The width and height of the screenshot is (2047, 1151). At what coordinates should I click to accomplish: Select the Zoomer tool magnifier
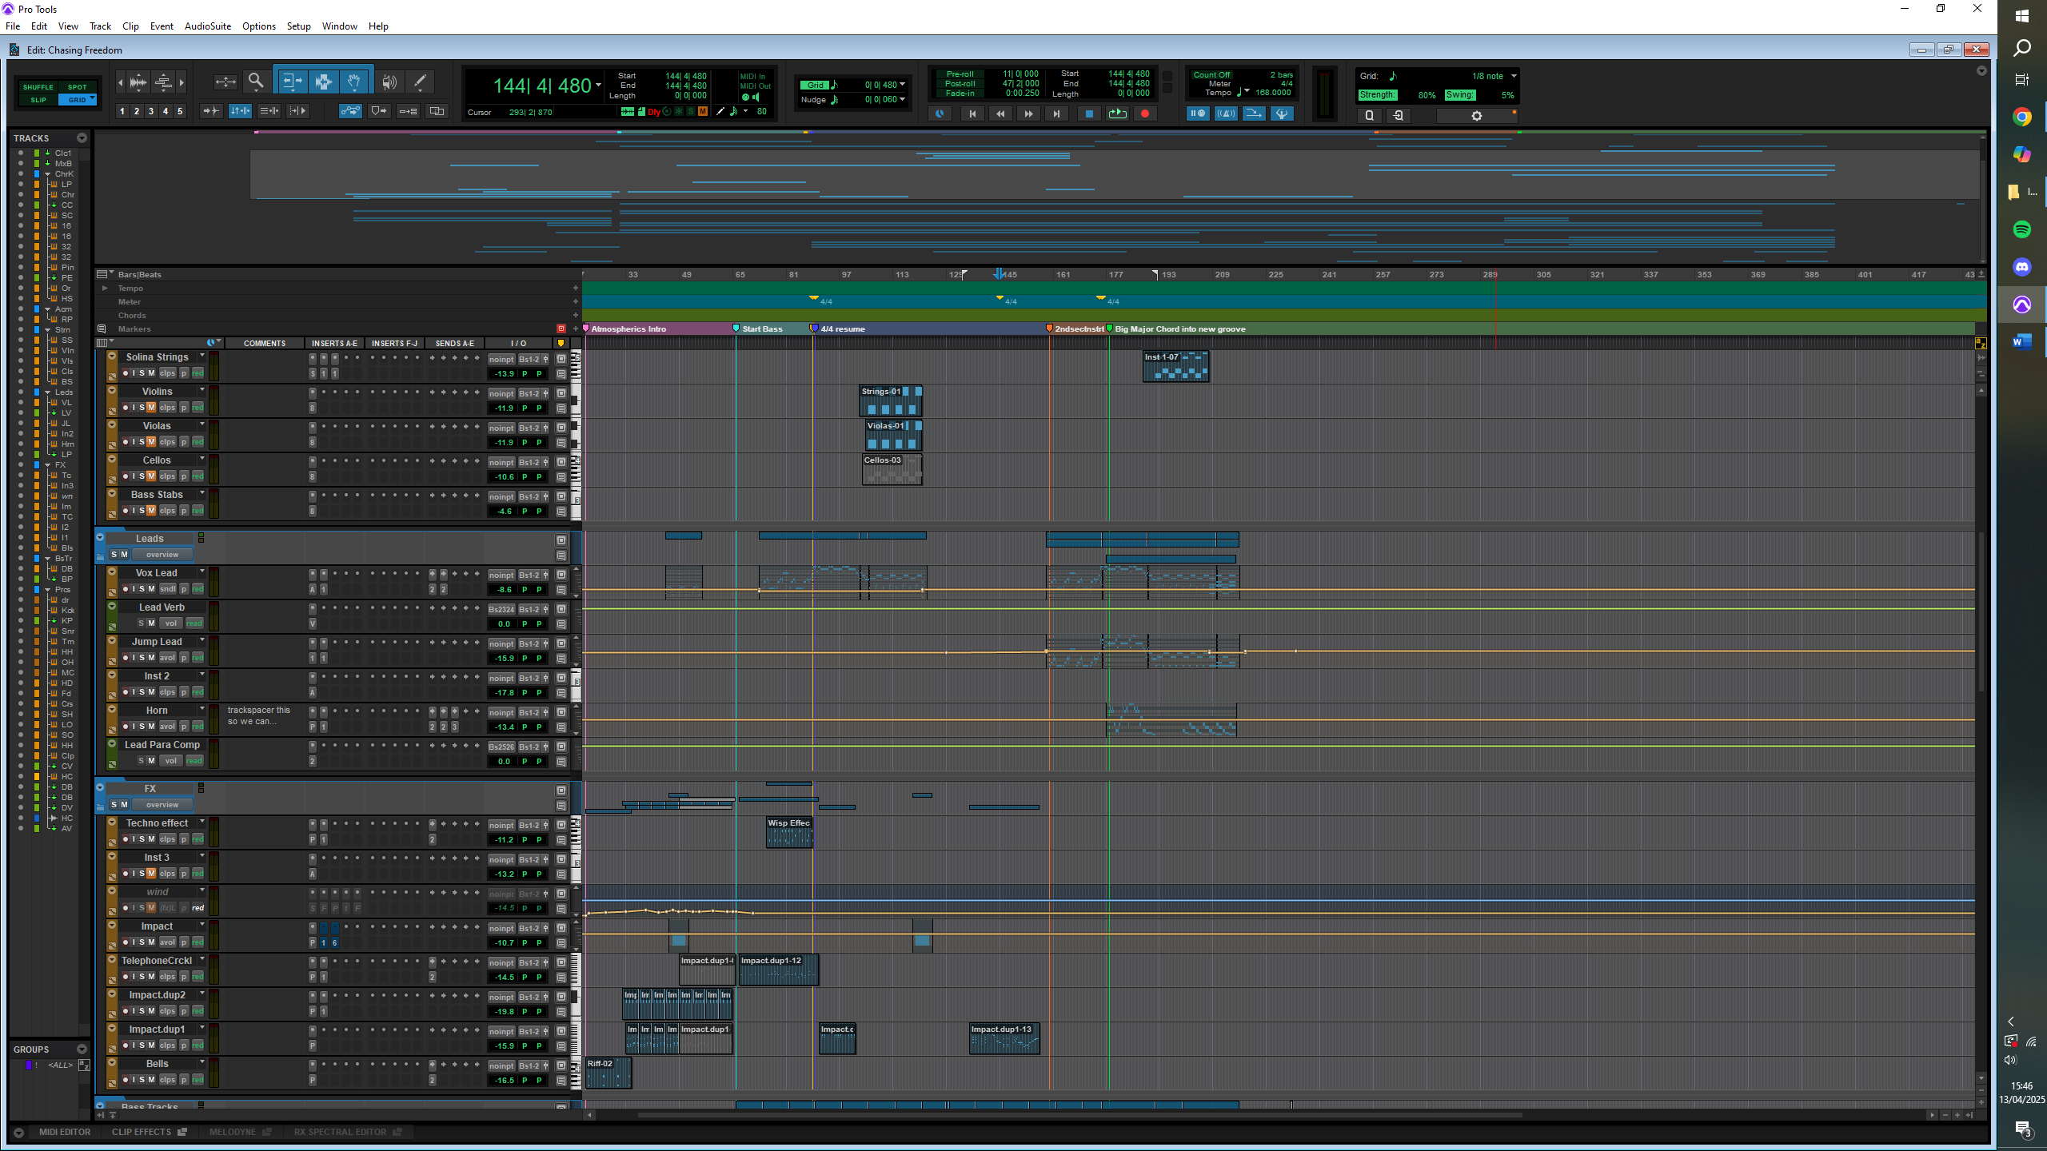(256, 81)
